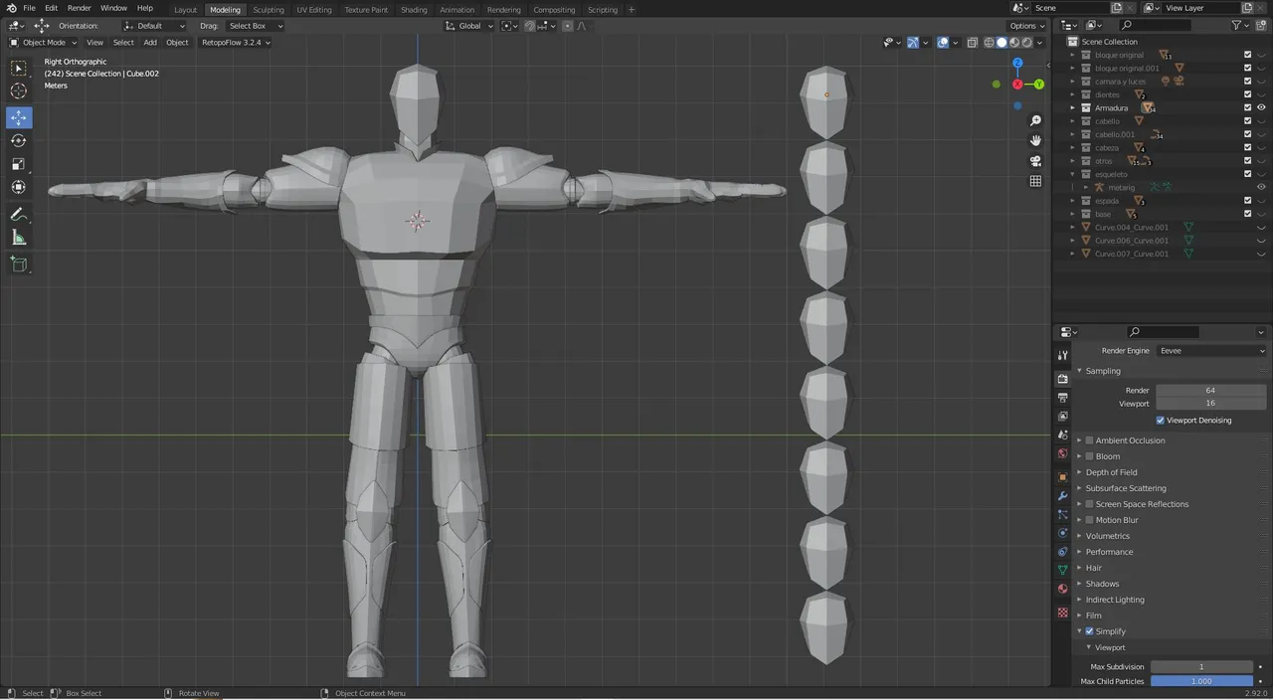Click the pan view hand gizmo
The height and width of the screenshot is (700, 1273).
pyautogui.click(x=1035, y=140)
